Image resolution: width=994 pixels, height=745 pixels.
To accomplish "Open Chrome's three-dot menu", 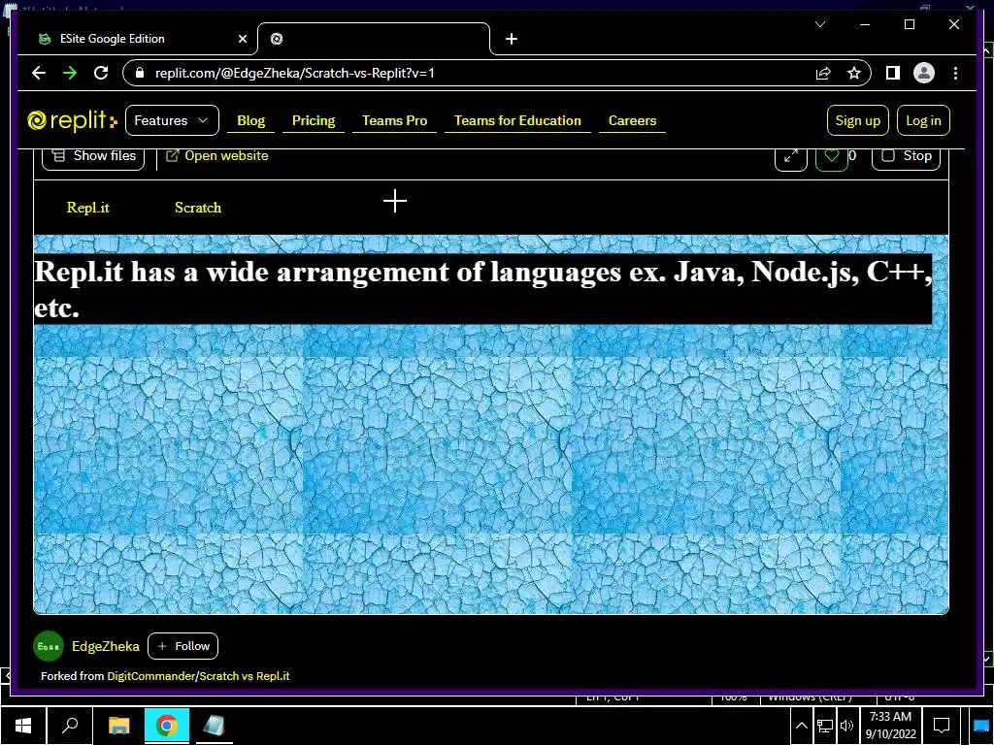I will click(x=955, y=73).
